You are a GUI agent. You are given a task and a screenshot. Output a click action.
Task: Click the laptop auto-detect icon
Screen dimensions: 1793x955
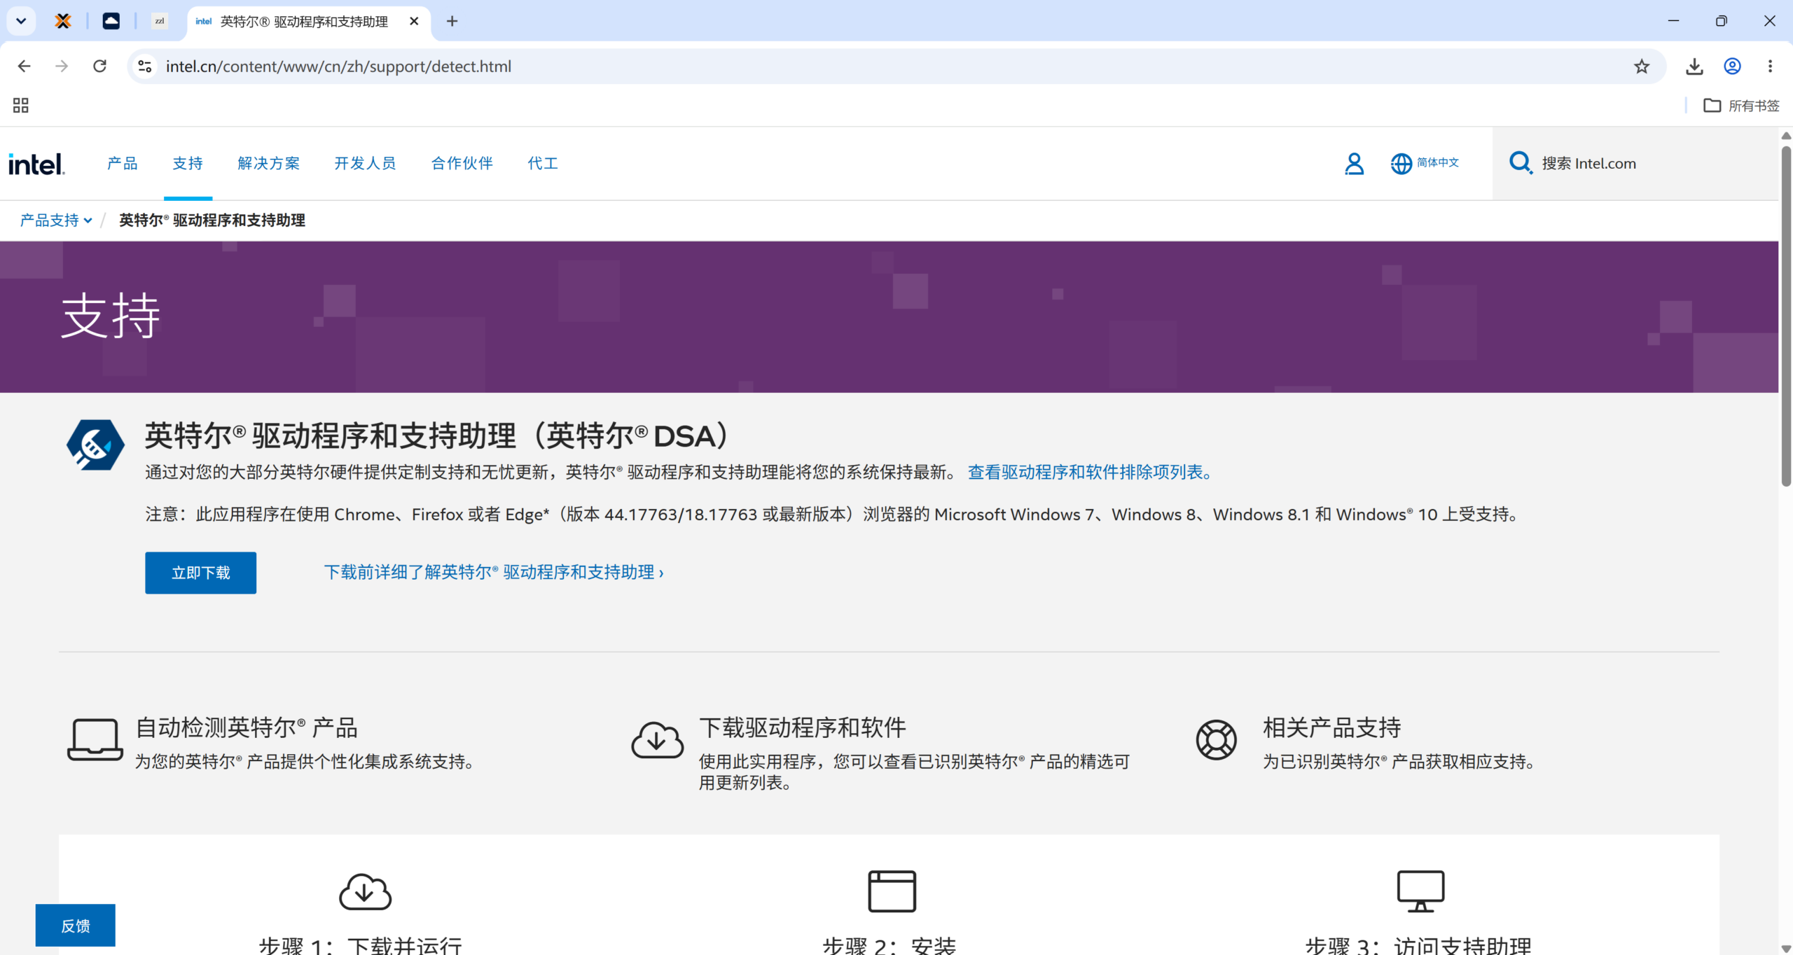point(95,739)
